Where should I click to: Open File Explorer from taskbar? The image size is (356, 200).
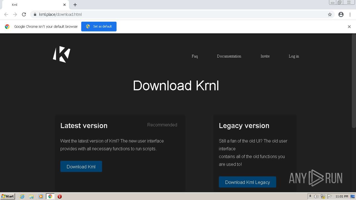click(31, 196)
